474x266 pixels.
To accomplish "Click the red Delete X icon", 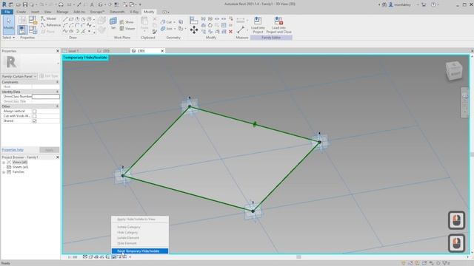I will (x=230, y=32).
